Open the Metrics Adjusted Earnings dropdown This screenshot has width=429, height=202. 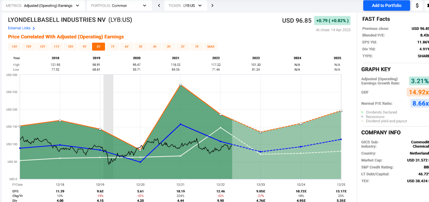point(43,5)
